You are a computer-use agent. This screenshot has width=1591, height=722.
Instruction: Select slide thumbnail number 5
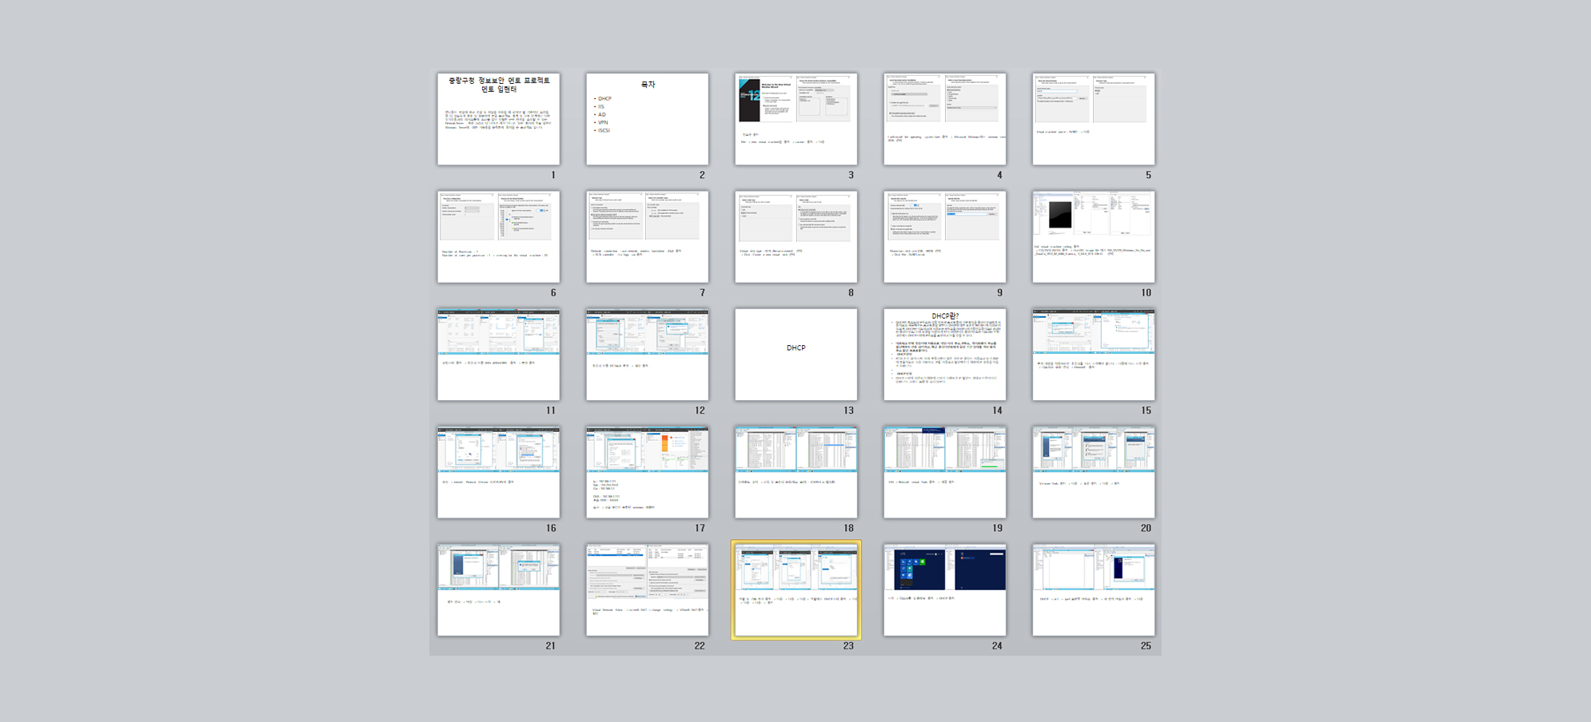1093,119
